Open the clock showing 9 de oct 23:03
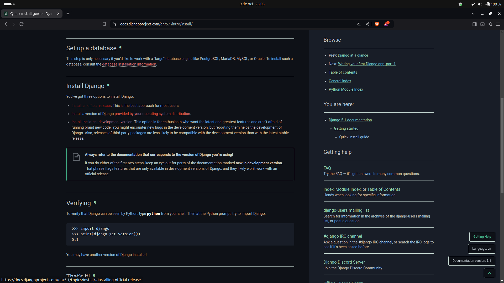 (252, 4)
